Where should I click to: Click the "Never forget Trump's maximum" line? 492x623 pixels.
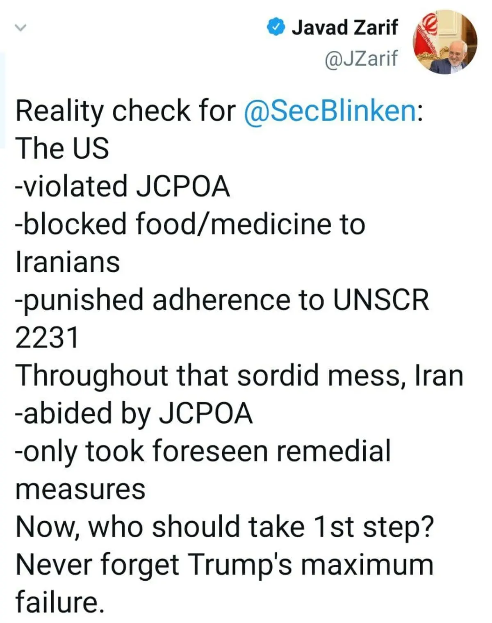225,565
